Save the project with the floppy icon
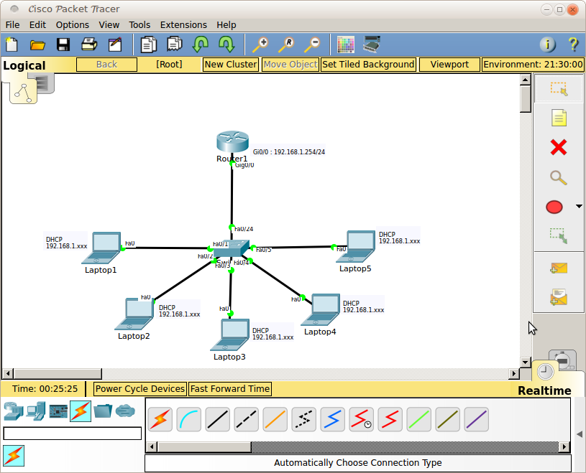The image size is (586, 473). 63,45
